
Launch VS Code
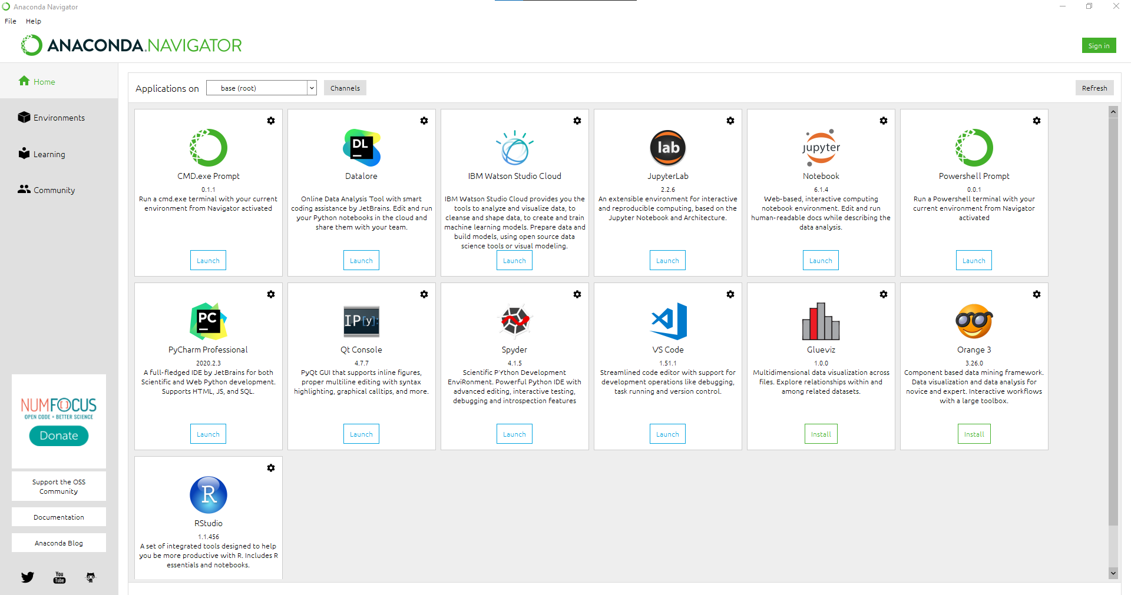tap(668, 434)
